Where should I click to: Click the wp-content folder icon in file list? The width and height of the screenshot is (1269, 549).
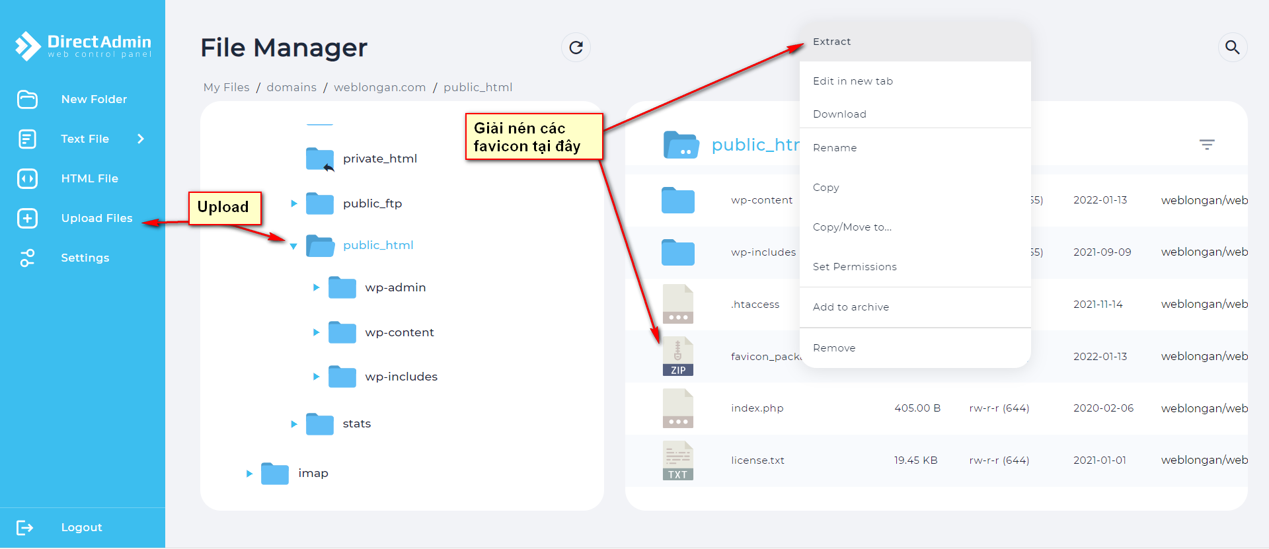click(678, 200)
